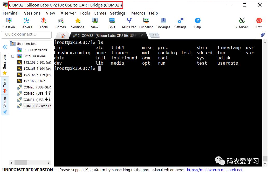Open the Macros side tab
This screenshot has width=268, height=173.
5,105
